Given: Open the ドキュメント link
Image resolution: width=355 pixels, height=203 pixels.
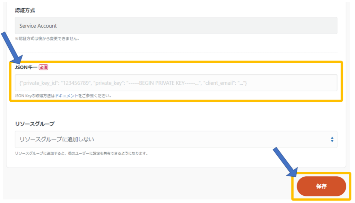Looking at the screenshot, I should [x=67, y=96].
